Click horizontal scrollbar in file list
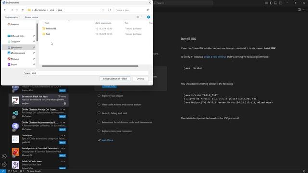 pos(90,66)
